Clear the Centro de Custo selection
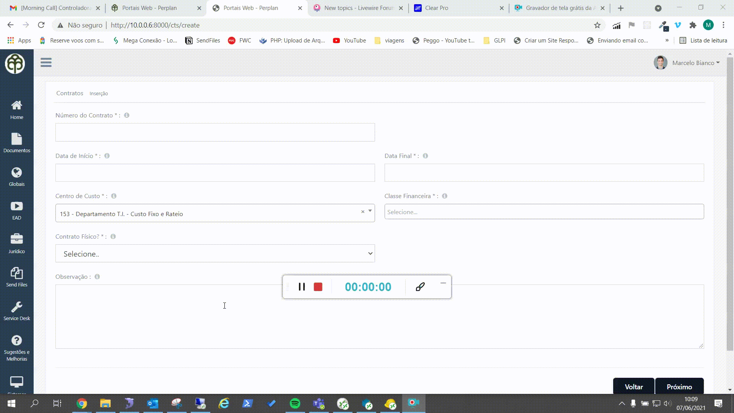Image resolution: width=734 pixels, height=413 pixels. click(362, 211)
